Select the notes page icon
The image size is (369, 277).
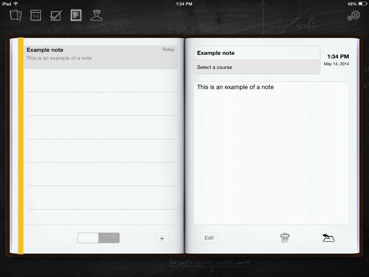pos(76,15)
